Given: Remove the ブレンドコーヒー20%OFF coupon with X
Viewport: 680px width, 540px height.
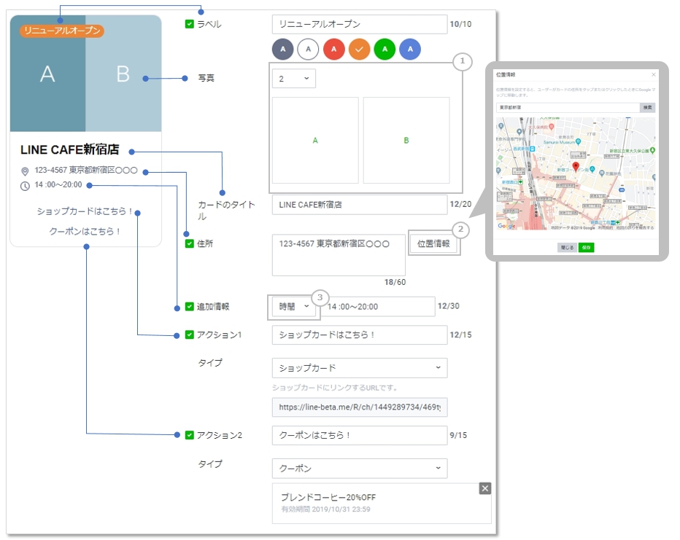Looking at the screenshot, I should point(485,488).
